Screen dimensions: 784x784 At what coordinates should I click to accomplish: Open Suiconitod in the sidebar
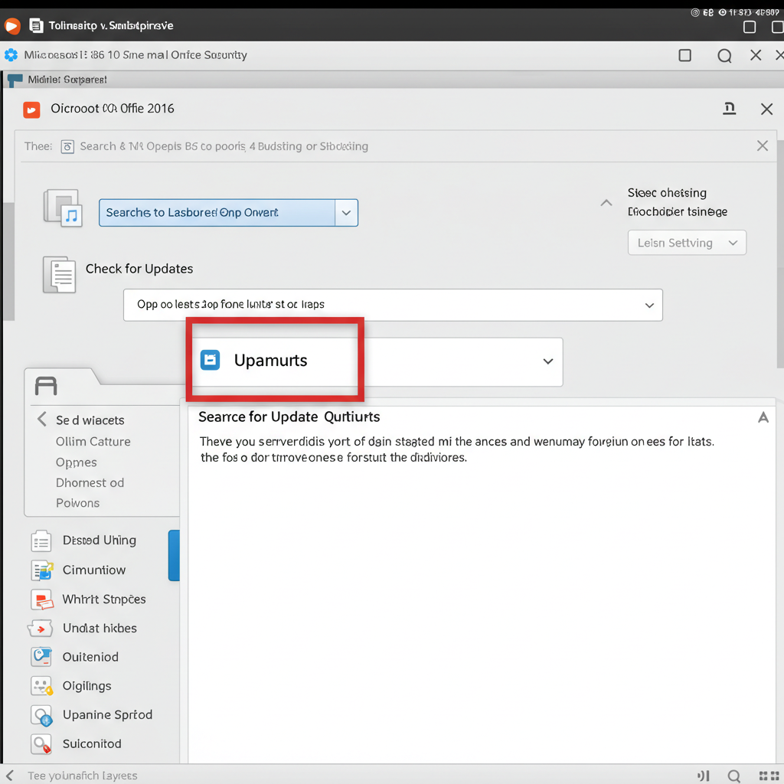[x=92, y=744]
